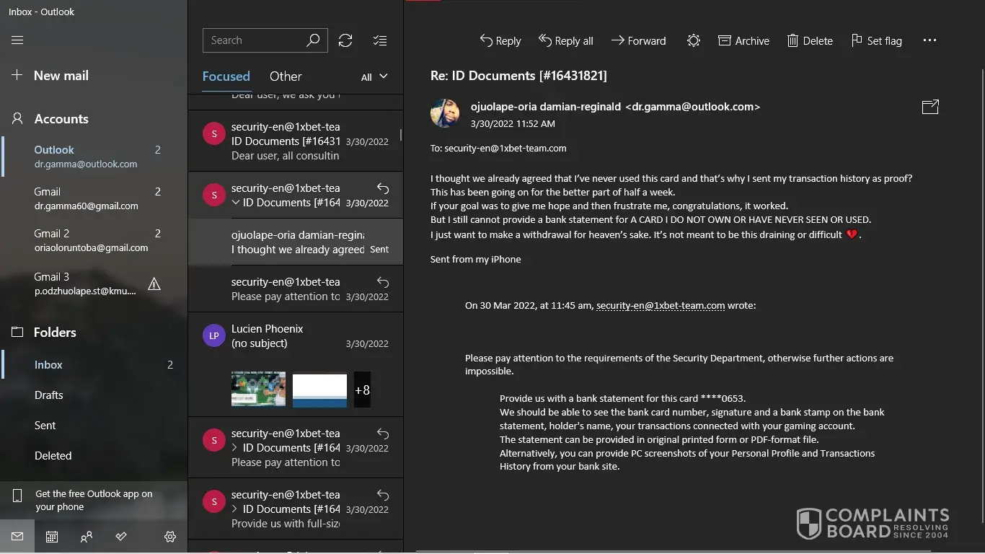Toggle the hamburger navigation menu
The height and width of the screenshot is (554, 985).
pos(17,40)
